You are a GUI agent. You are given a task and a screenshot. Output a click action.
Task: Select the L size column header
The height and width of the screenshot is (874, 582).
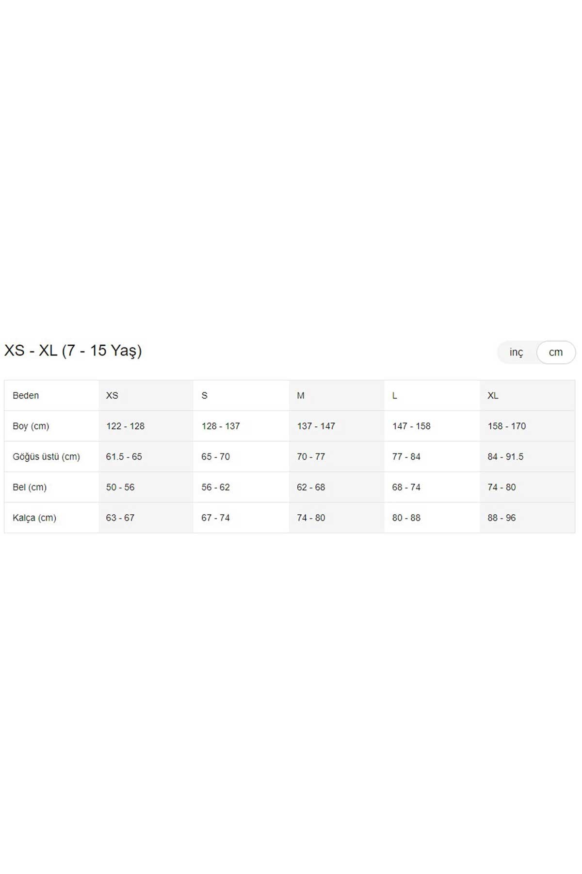click(395, 396)
